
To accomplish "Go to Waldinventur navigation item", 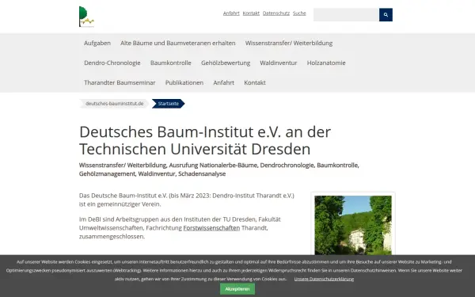I will click(x=279, y=63).
